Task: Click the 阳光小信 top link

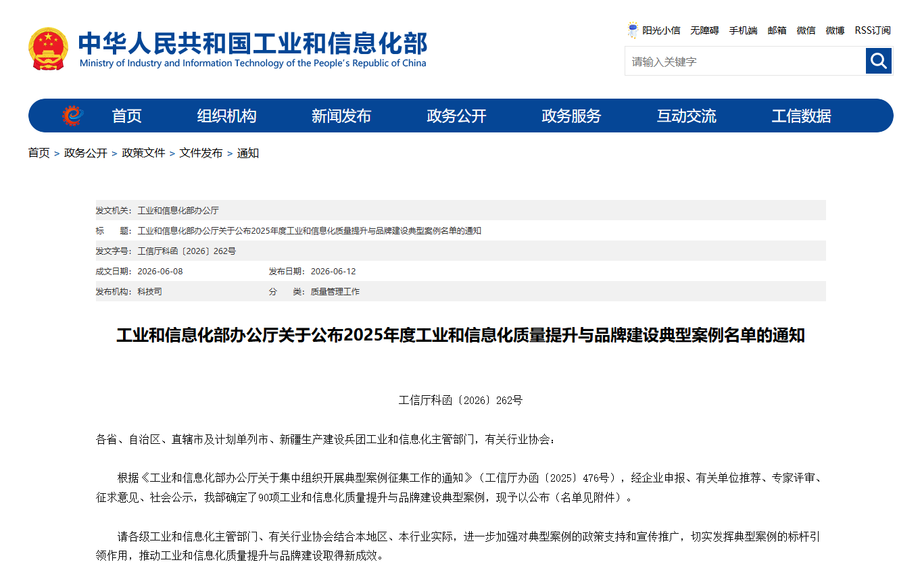Action: (661, 30)
